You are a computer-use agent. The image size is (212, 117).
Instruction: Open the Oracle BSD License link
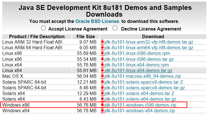click(x=98, y=21)
